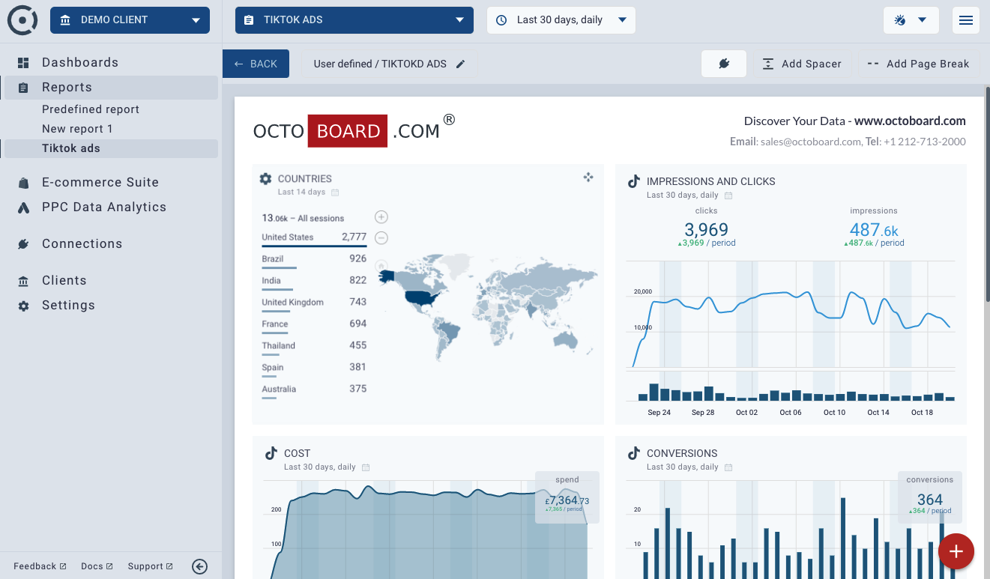Click the move handle on Countries widget
Image resolution: width=990 pixels, height=579 pixels.
[588, 178]
